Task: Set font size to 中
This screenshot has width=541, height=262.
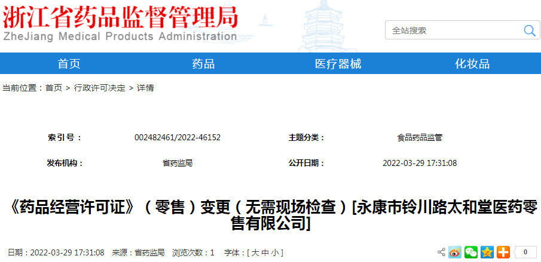Action: tap(265, 252)
